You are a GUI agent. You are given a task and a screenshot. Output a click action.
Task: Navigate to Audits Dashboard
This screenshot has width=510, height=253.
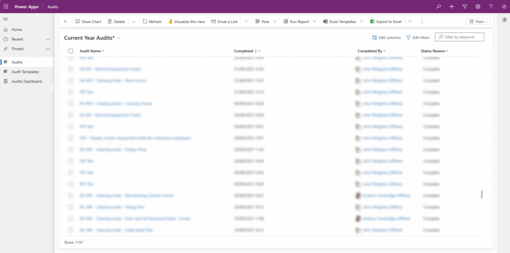tap(26, 81)
